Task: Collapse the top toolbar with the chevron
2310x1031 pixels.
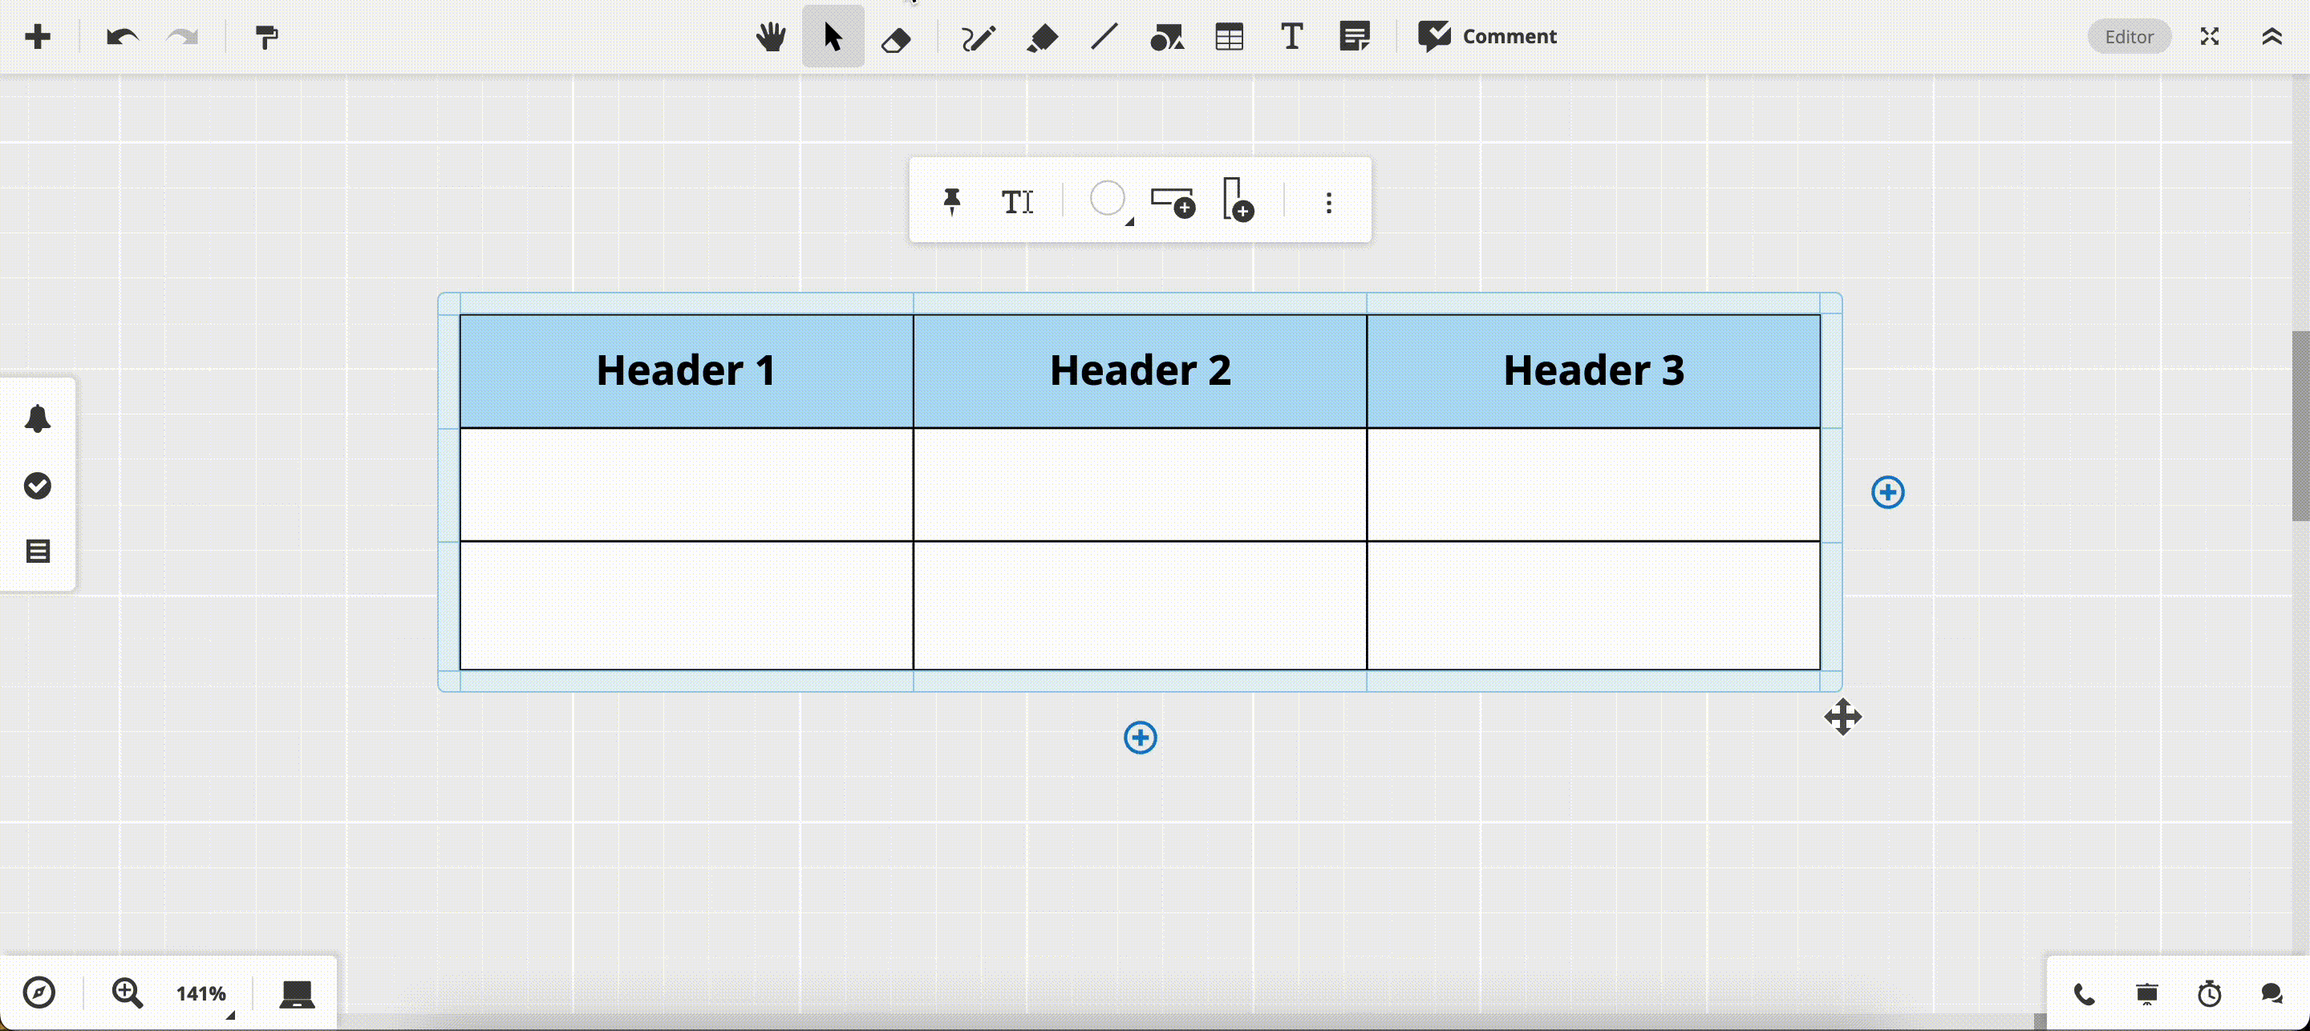Action: (x=2271, y=37)
